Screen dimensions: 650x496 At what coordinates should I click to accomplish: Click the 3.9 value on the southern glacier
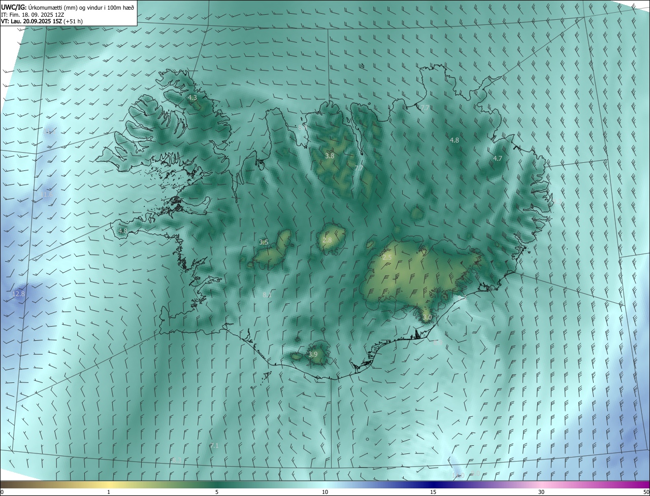313,354
